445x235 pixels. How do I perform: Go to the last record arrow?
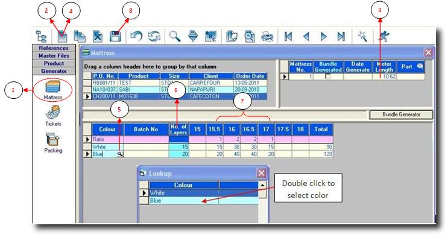tap(341, 37)
